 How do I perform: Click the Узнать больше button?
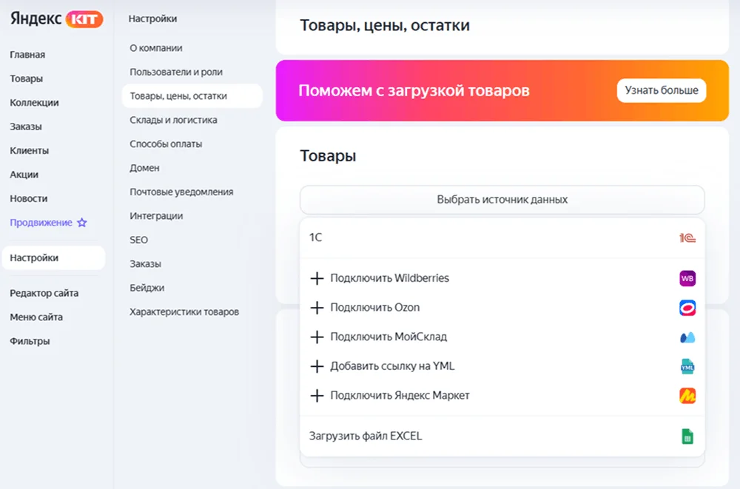point(661,91)
